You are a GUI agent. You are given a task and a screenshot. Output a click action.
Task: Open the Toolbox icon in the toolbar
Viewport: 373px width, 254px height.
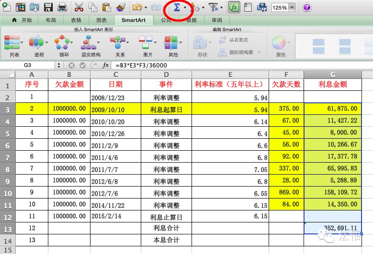pos(248,7)
